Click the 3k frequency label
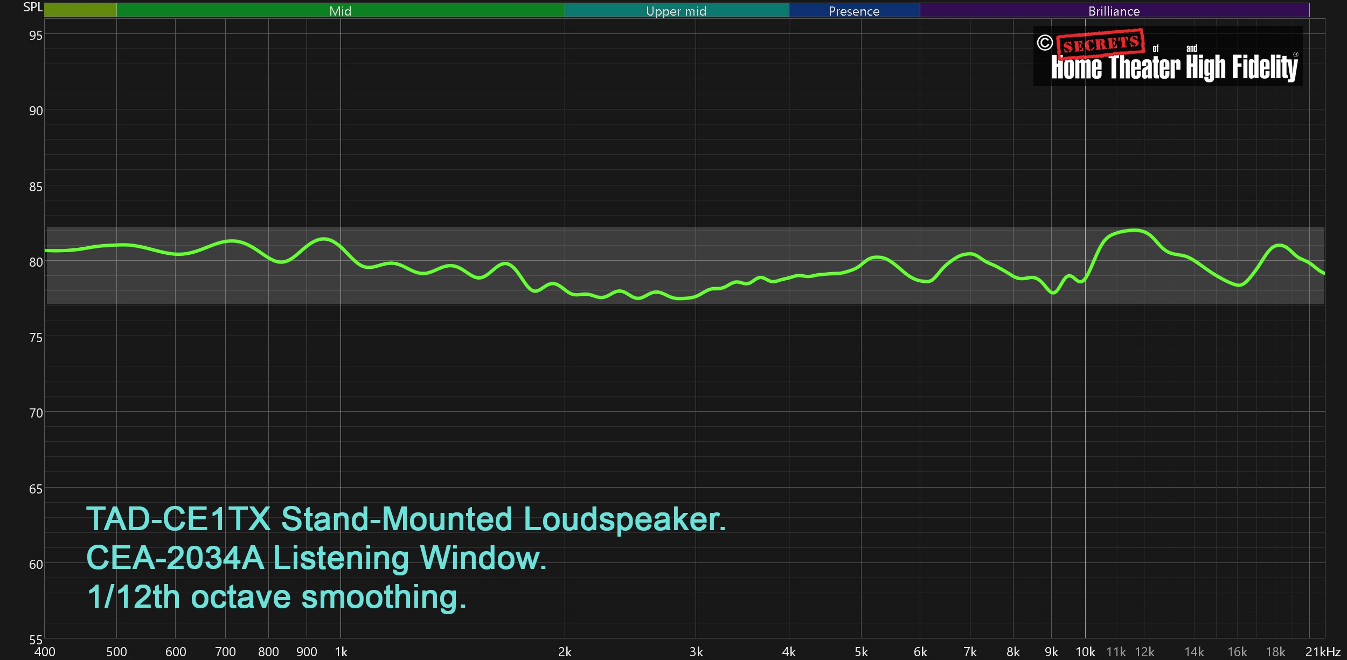1347x660 pixels. pyautogui.click(x=696, y=652)
